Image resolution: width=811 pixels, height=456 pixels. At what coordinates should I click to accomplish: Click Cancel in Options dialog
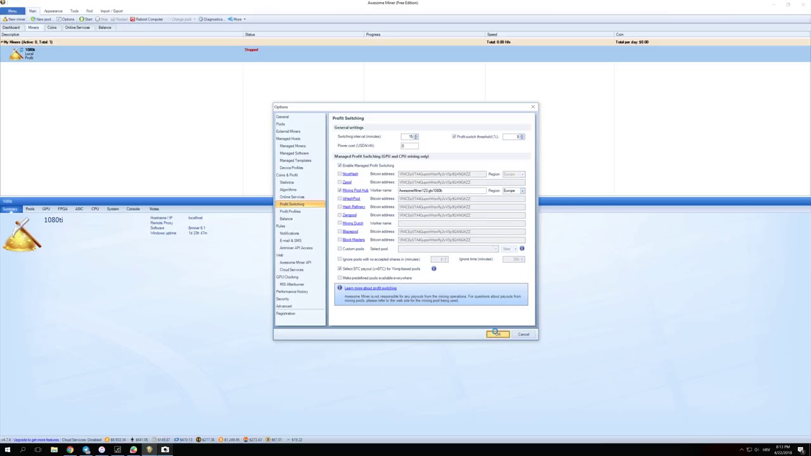523,334
